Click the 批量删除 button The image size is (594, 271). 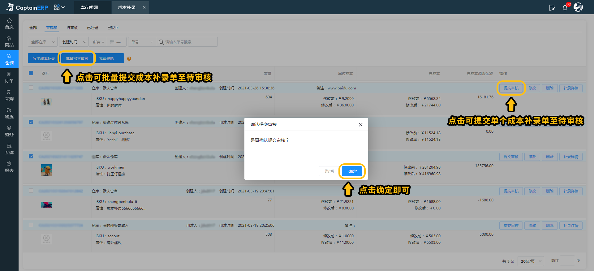[x=107, y=58]
